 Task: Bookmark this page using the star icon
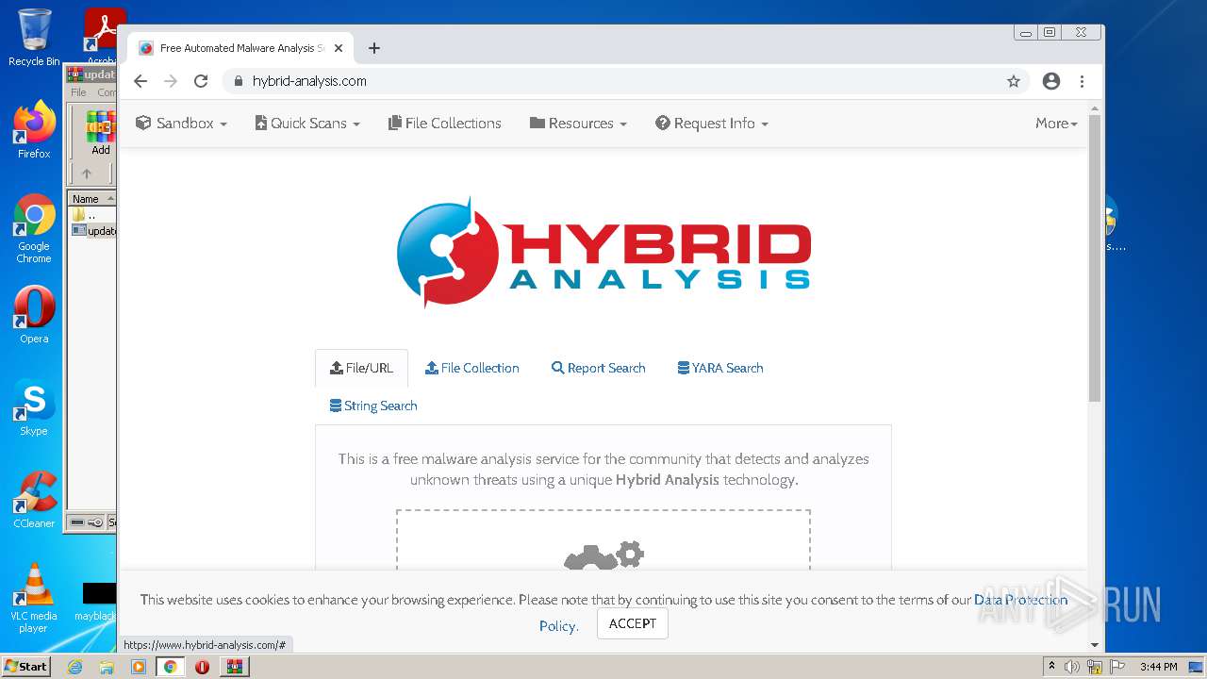coord(1014,81)
